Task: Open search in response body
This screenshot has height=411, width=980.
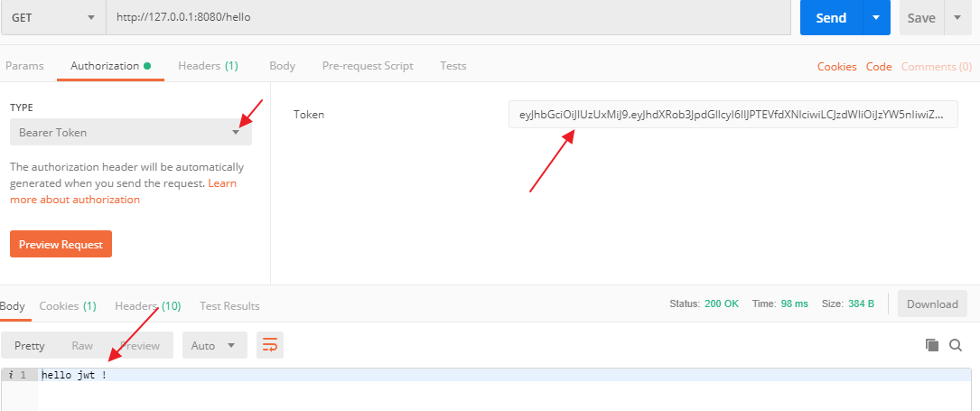Action: 956,345
